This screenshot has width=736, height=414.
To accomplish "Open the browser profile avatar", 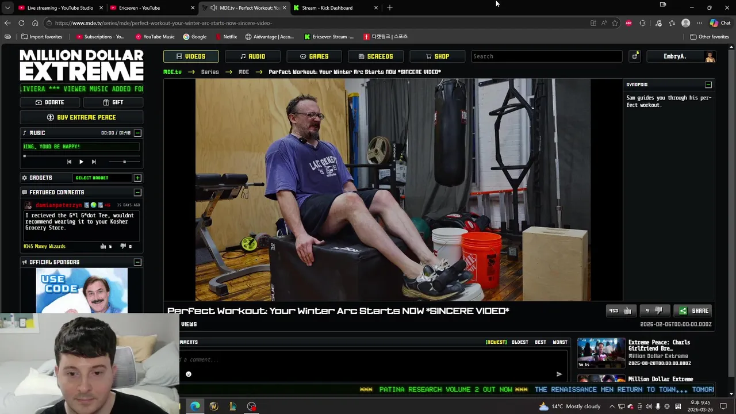I will pyautogui.click(x=685, y=23).
